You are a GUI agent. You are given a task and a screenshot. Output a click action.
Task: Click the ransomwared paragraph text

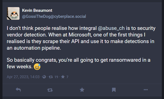coord(79,63)
